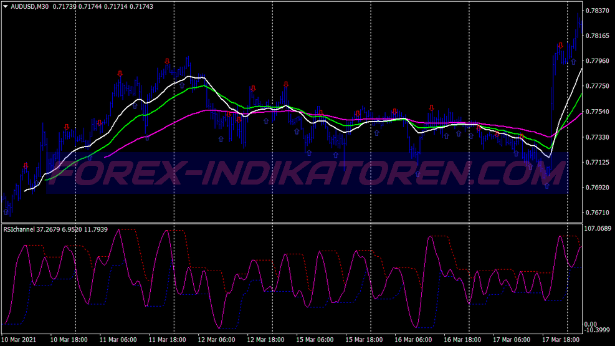Click the 12 Mar 18:00 time label

[265, 340]
